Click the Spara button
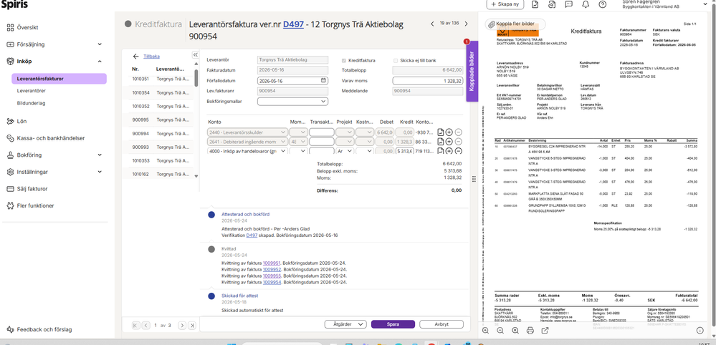716x345 pixels. pos(393,324)
